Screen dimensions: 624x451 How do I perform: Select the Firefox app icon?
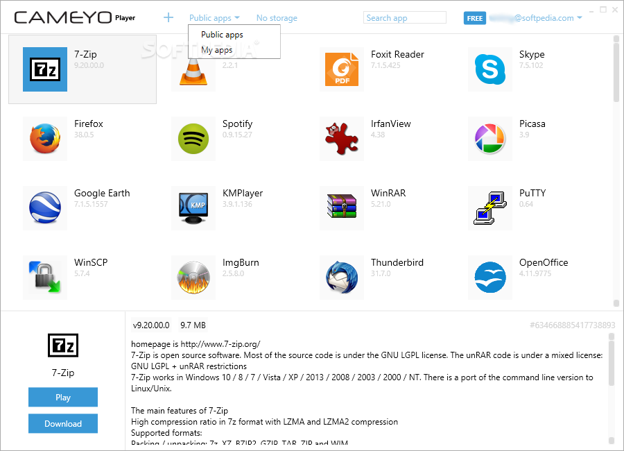pos(45,139)
